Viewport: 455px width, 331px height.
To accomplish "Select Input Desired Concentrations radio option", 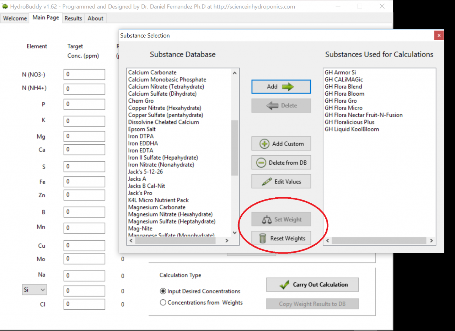I will tap(163, 291).
